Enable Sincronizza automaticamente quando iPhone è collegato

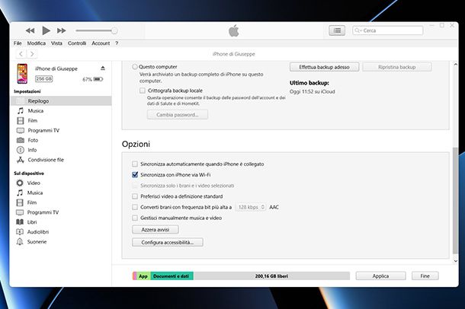click(x=135, y=164)
